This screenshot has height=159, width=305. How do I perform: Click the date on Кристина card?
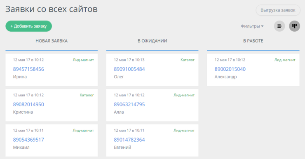pos(28,95)
